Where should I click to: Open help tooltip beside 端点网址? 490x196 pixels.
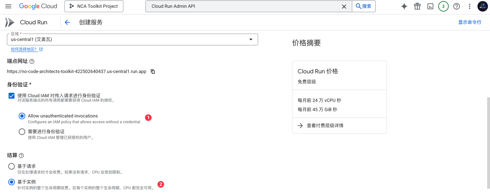[32, 61]
